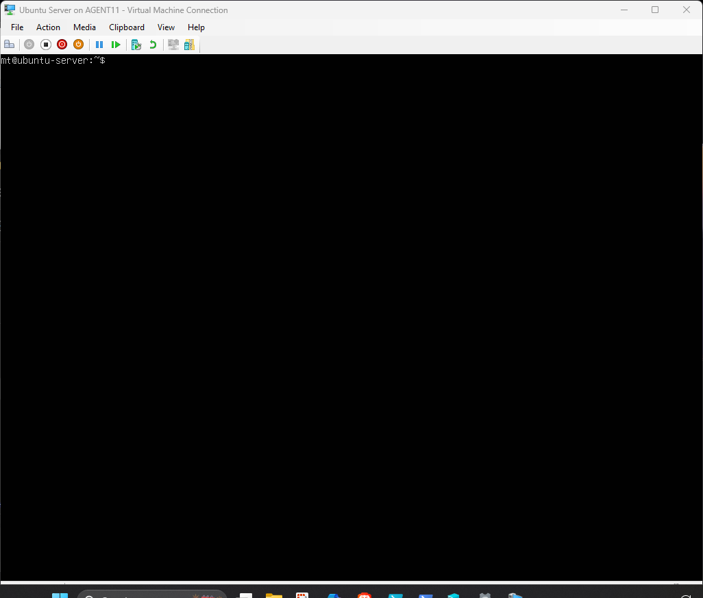Screen dimensions: 703x598
Task: Open the View menu
Action: click(x=166, y=27)
